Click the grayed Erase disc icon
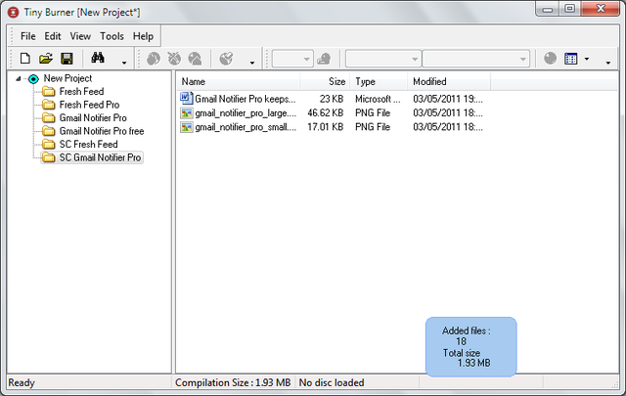The width and height of the screenshot is (626, 396). [174, 59]
